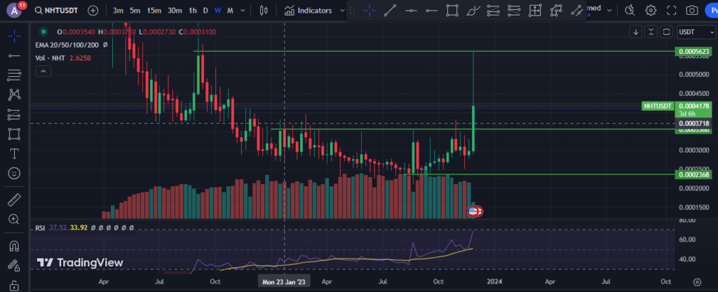718x292 pixels.
Task: Open the Fibonacci tools group in left sidebar
Action: point(14,75)
